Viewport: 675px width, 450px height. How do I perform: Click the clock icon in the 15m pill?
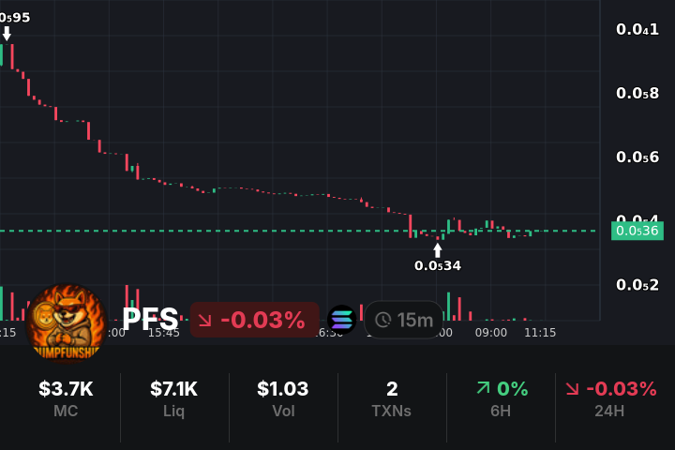[382, 320]
